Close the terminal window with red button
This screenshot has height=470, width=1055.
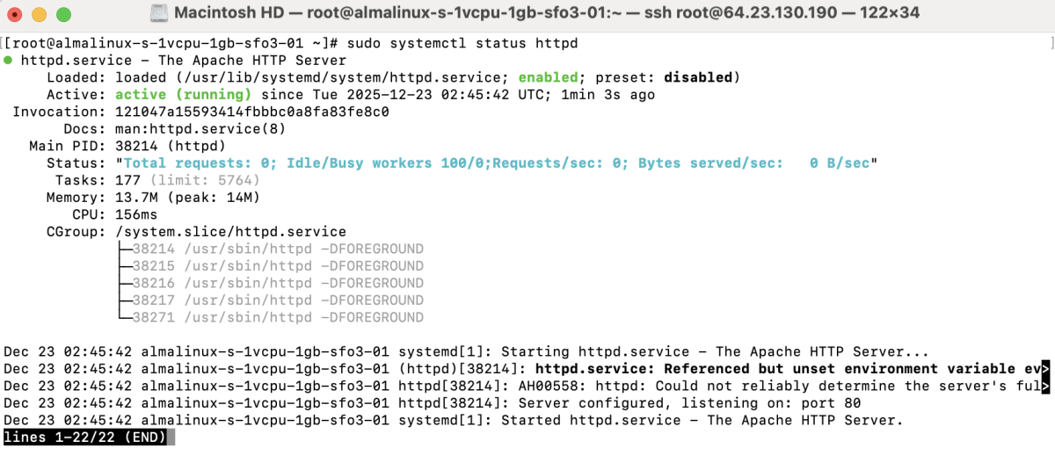(x=16, y=15)
